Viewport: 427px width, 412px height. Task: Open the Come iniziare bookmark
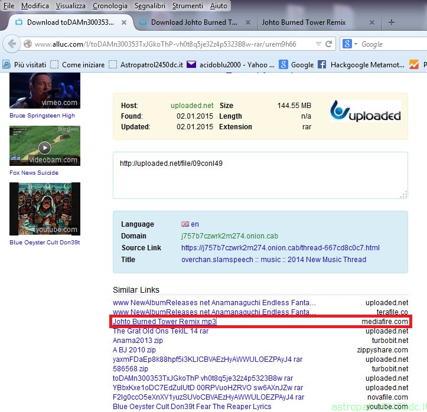click(77, 65)
